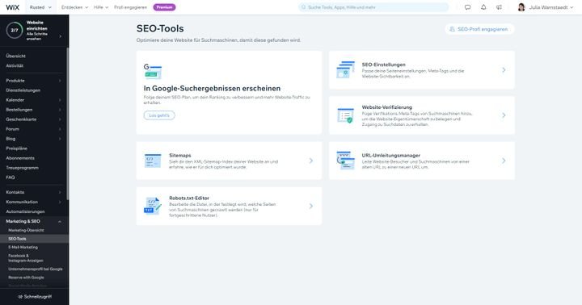
Task: Click the Wix logo
Action: [12, 7]
